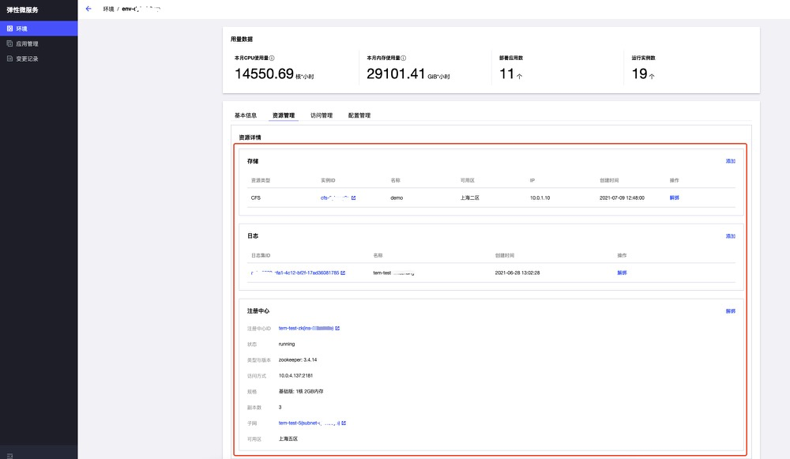Click 添加 in the 日志 section

click(x=730, y=236)
